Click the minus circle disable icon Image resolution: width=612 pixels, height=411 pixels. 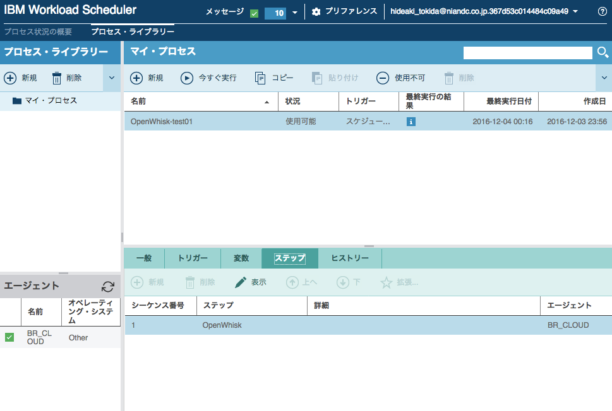383,78
